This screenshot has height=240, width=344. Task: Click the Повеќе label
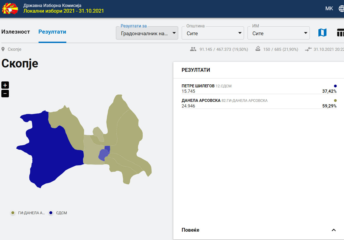pos(191,230)
